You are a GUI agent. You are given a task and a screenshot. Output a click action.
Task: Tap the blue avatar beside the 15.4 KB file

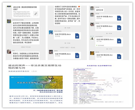point(51,32)
